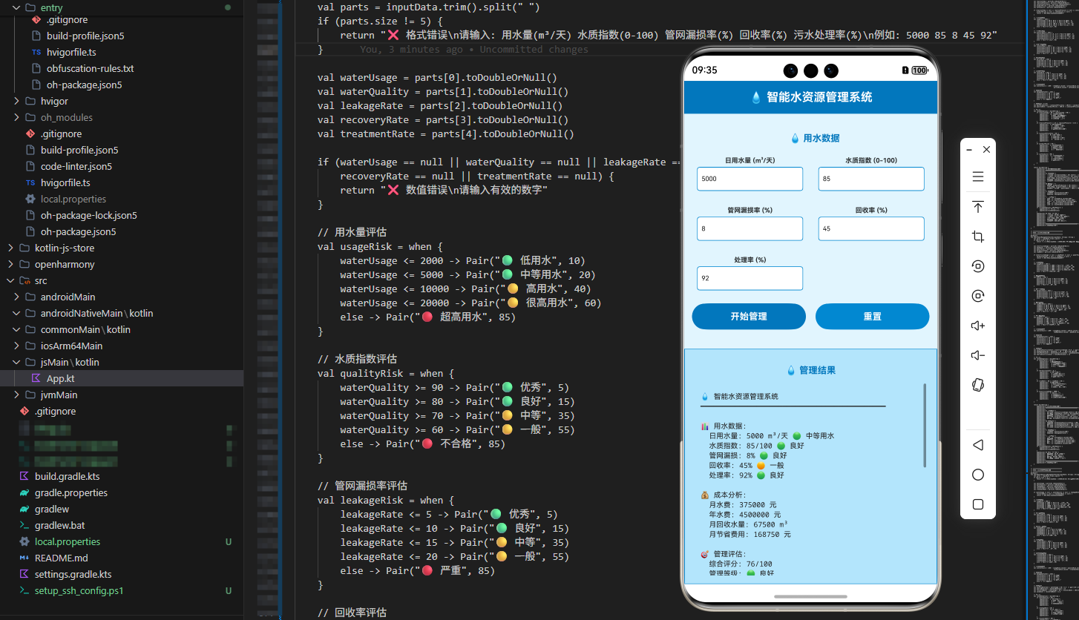The image size is (1079, 620).
Task: Click the 'val waterUsage = parts[0]' code line
Action: pyautogui.click(x=437, y=77)
